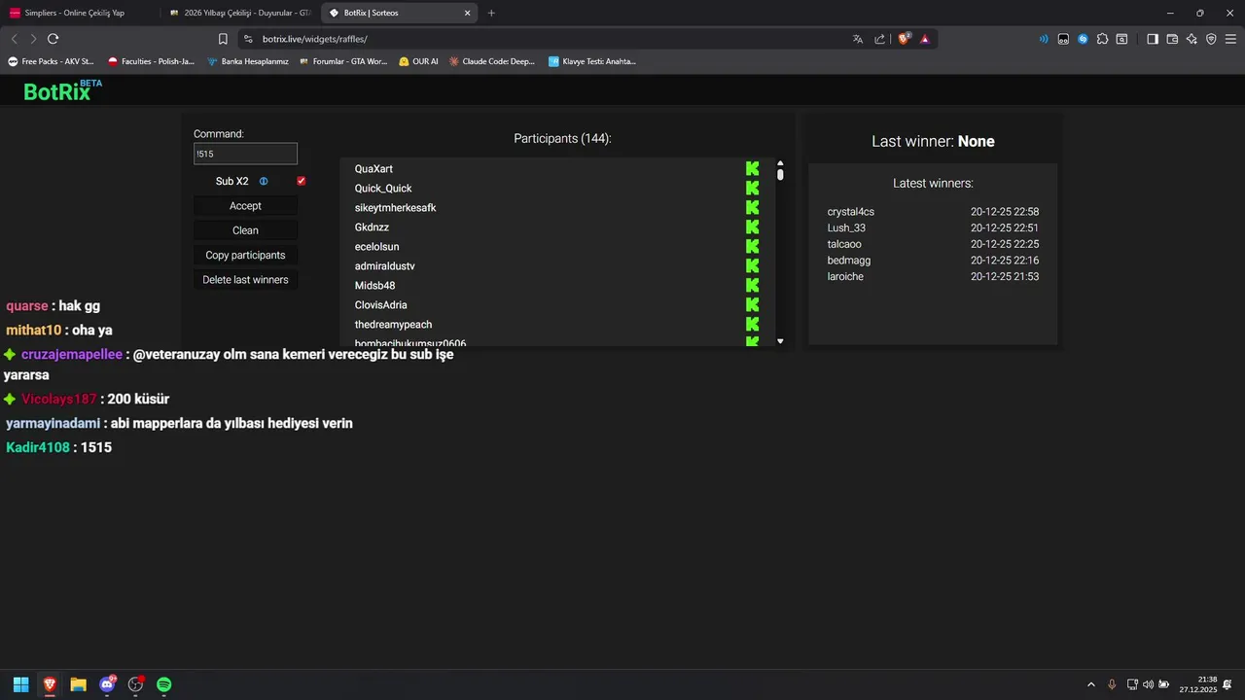
Task: Open the Brave Shields lion icon
Action: [x=904, y=39]
